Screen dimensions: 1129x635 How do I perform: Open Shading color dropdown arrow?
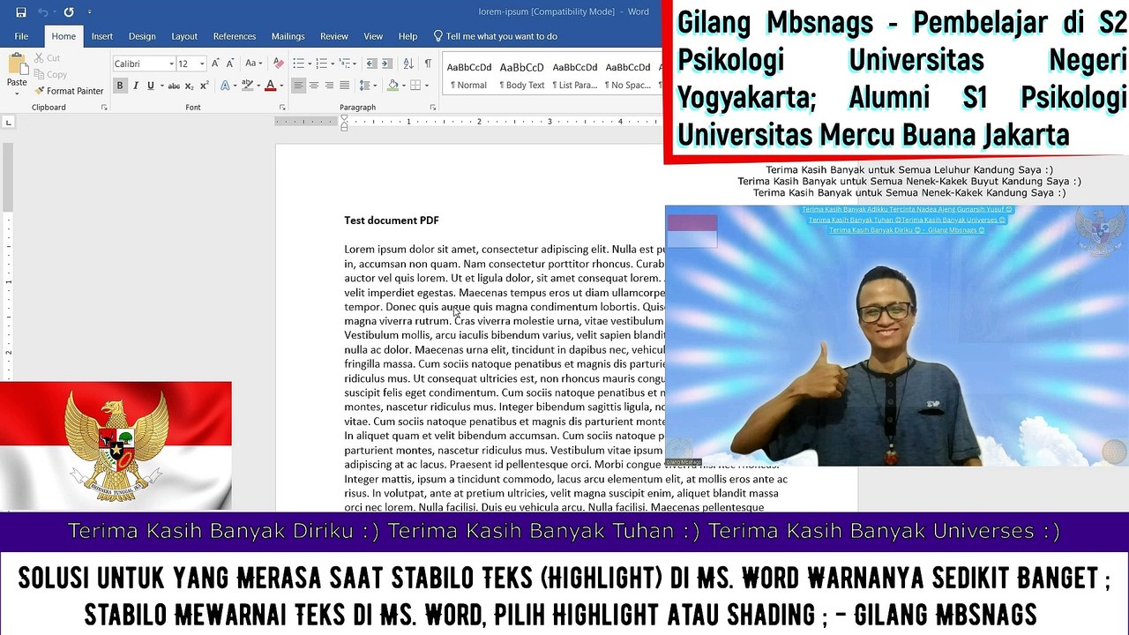[402, 86]
